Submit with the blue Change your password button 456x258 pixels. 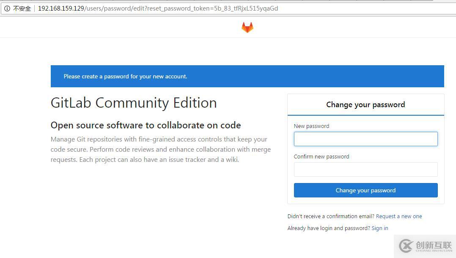[365, 190]
